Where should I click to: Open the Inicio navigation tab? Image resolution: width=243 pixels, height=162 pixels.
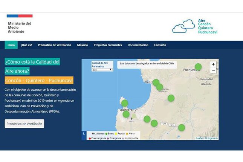pos(11,45)
